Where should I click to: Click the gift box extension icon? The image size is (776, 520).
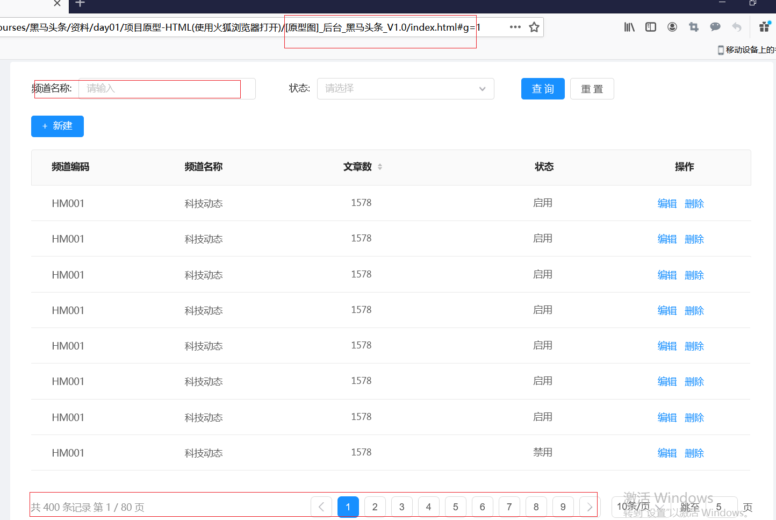point(764,27)
